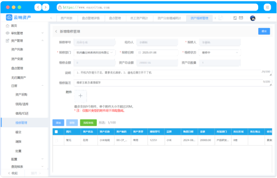The height and width of the screenshot is (178, 277).
Task: Open the user avatar profile icon
Action: coord(253,18)
